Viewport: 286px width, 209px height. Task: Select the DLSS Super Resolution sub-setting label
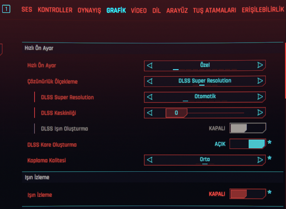coord(67,97)
